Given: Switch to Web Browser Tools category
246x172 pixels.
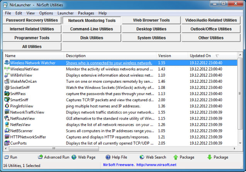Looking at the screenshot, I should pyautogui.click(x=151, y=20).
